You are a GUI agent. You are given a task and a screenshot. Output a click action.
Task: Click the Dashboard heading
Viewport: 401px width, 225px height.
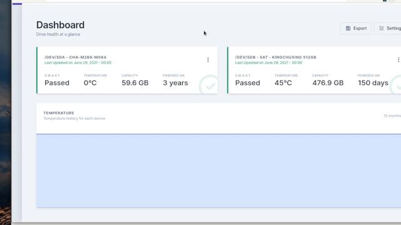tap(60, 25)
